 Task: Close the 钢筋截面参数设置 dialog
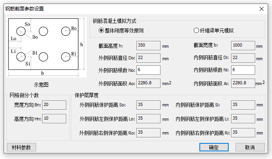262,9
